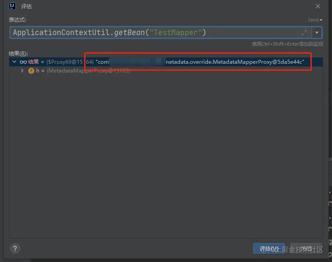Image resolution: width=332 pixels, height=262 pixels.
Task: Click the 关闭 close button at the bottom
Action: pyautogui.click(x=306, y=248)
